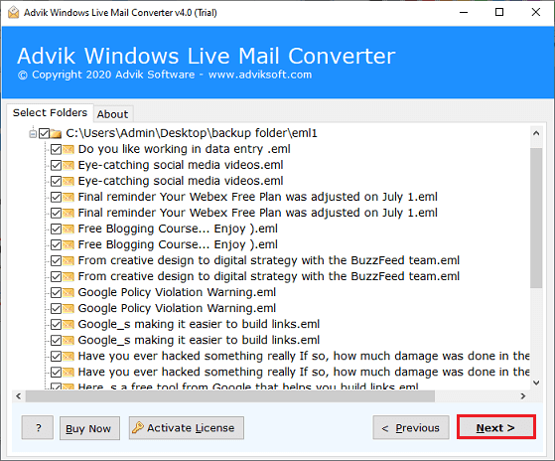The image size is (555, 461).
Task: Click the vertical scrollbar thumb
Action: pos(536,218)
